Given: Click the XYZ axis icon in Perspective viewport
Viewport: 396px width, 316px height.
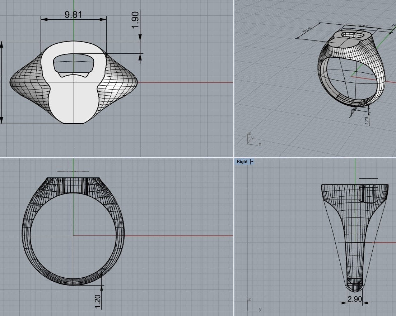Looking at the screenshot, I should (252, 140).
